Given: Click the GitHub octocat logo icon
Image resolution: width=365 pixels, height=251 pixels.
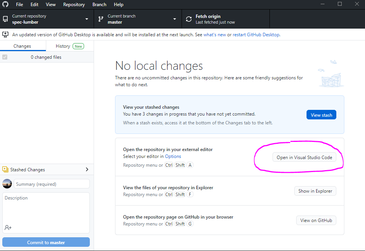Looking at the screenshot, I should [5, 4].
